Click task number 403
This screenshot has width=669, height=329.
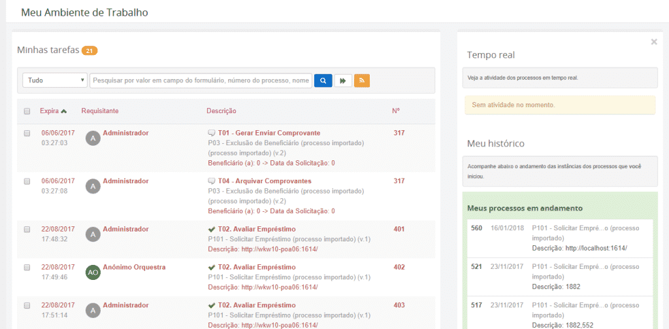pyautogui.click(x=399, y=305)
